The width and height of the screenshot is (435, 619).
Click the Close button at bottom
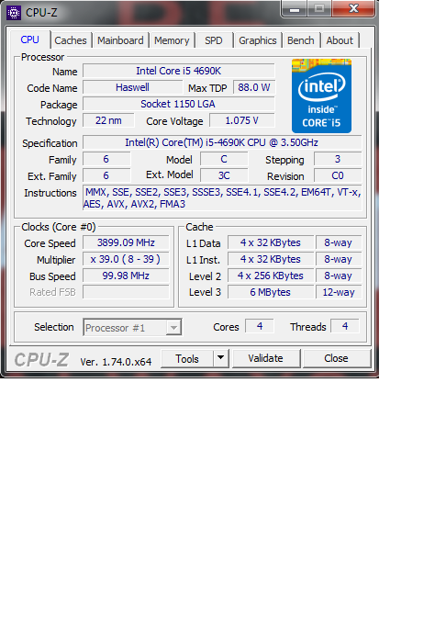tap(337, 358)
